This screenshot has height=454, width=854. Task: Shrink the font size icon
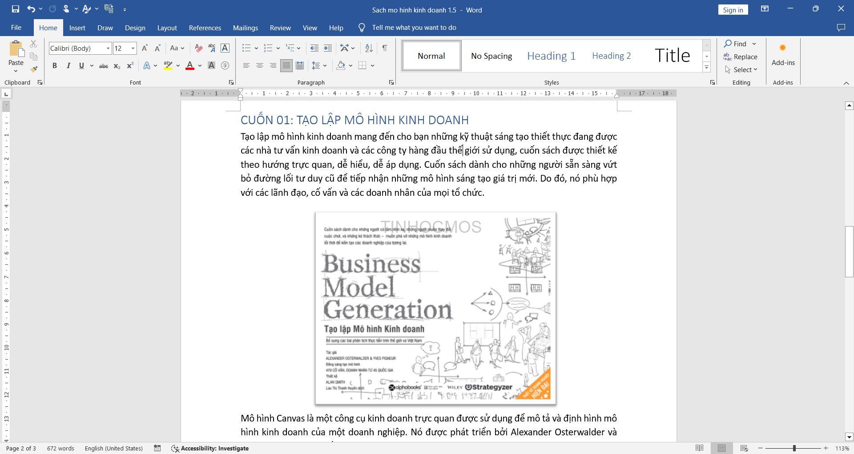click(157, 48)
